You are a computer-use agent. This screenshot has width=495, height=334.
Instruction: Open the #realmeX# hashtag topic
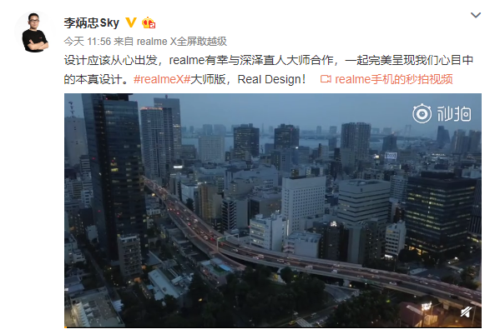tap(162, 79)
